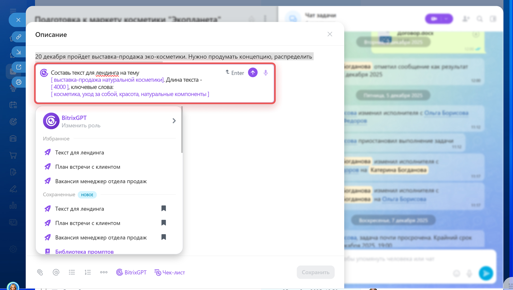The height and width of the screenshot is (290, 513).
Task: Open more formatting options (three dots)
Action: coord(104,272)
